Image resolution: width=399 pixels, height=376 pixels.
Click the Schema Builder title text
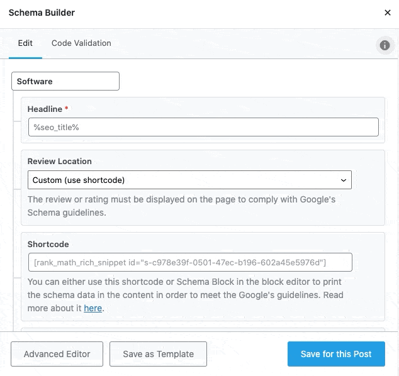coord(42,13)
